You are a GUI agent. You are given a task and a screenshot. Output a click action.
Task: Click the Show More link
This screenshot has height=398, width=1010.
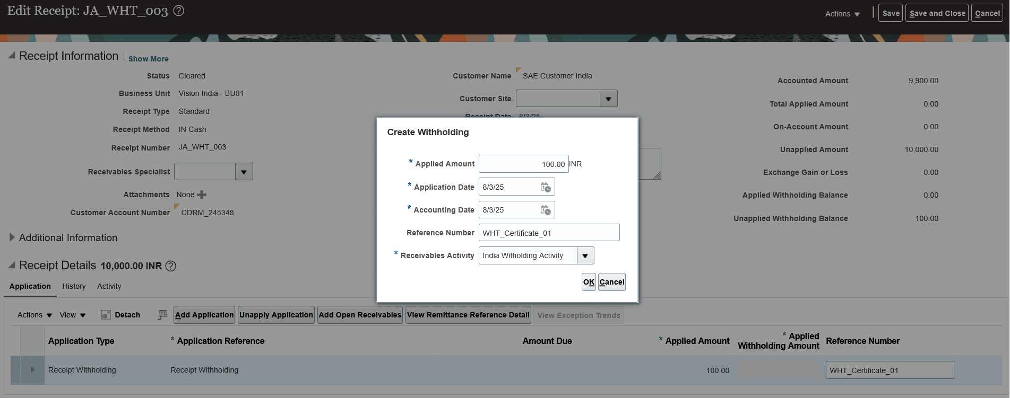point(148,59)
